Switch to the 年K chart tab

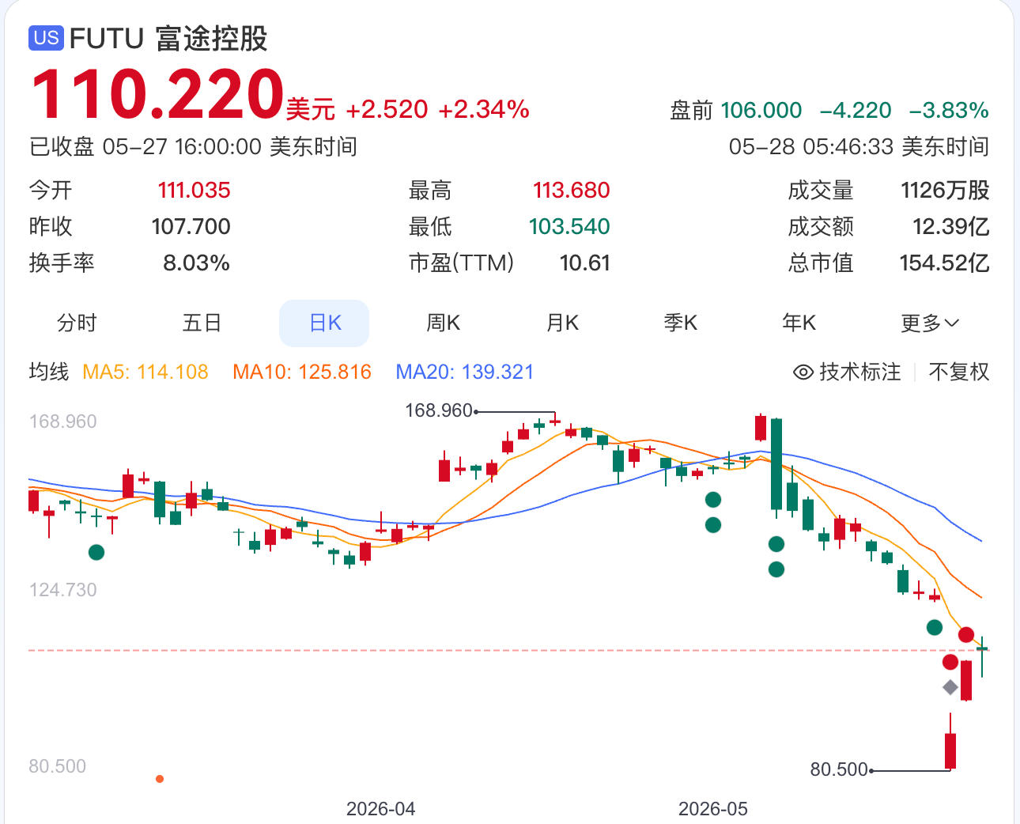(x=799, y=323)
